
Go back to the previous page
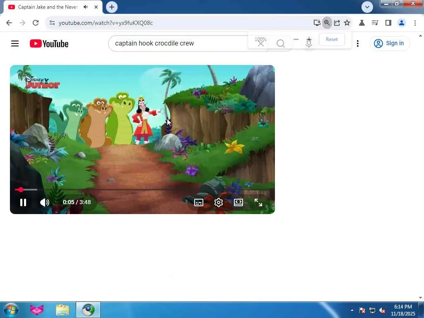9,23
